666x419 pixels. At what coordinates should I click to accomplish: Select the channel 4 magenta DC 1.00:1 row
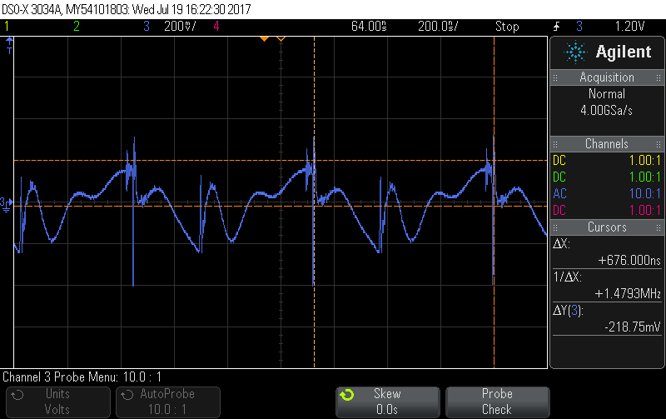(x=607, y=211)
